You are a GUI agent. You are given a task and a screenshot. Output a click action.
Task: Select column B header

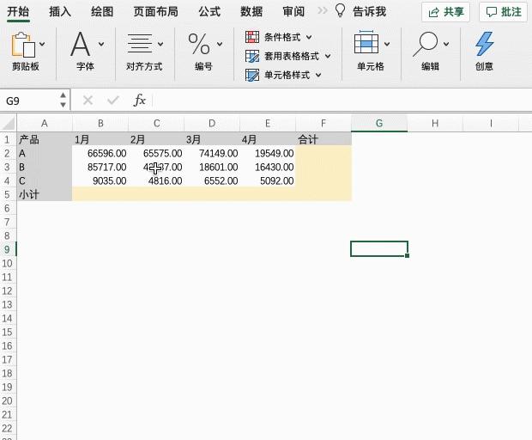(x=100, y=124)
